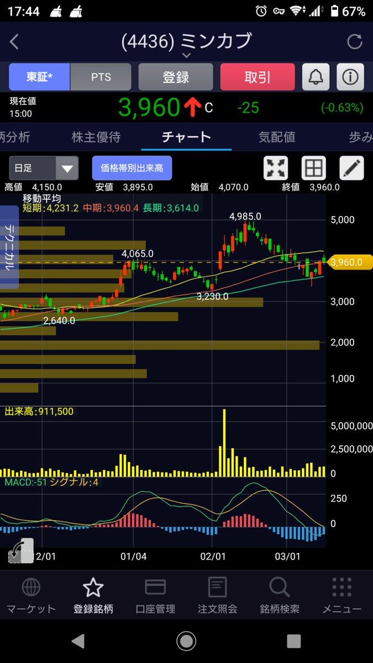This screenshot has height=663, width=373.
Task: Open multi-chart grid layout
Action: pos(313,168)
